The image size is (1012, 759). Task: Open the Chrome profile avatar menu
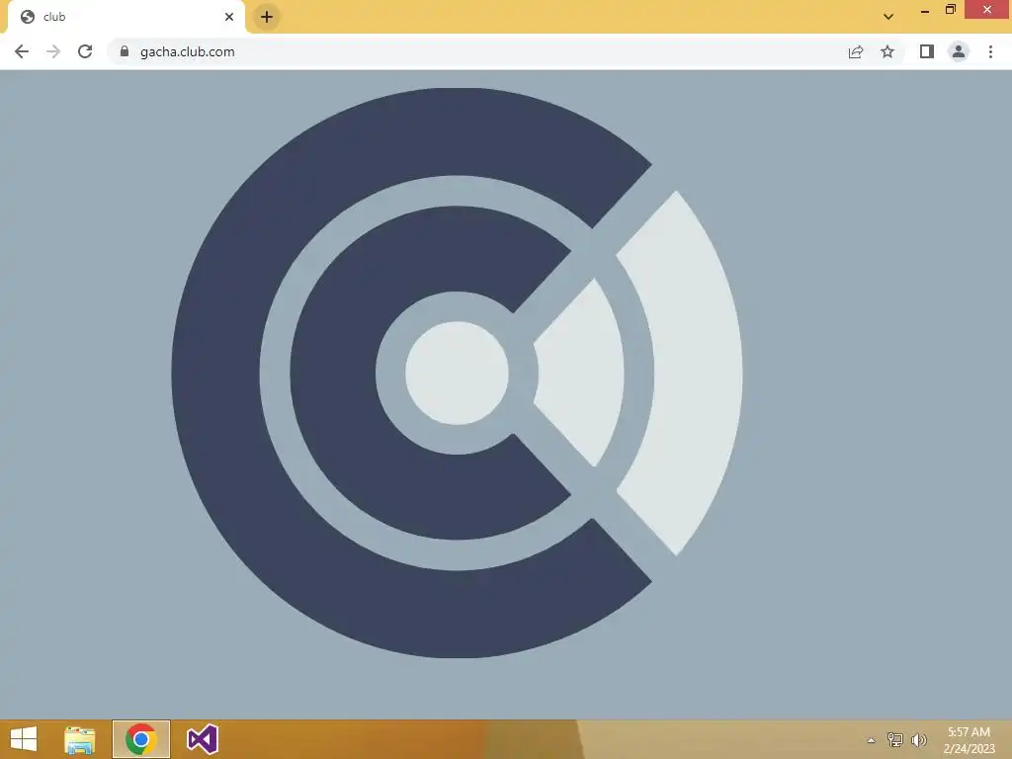[959, 51]
